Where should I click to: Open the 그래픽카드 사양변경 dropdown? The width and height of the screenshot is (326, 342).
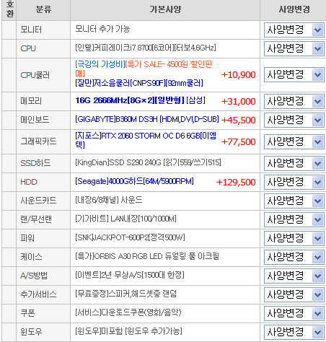[x=294, y=141]
